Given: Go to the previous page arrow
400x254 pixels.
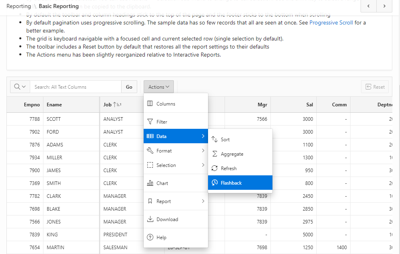Looking at the screenshot, I should click(x=369, y=6).
